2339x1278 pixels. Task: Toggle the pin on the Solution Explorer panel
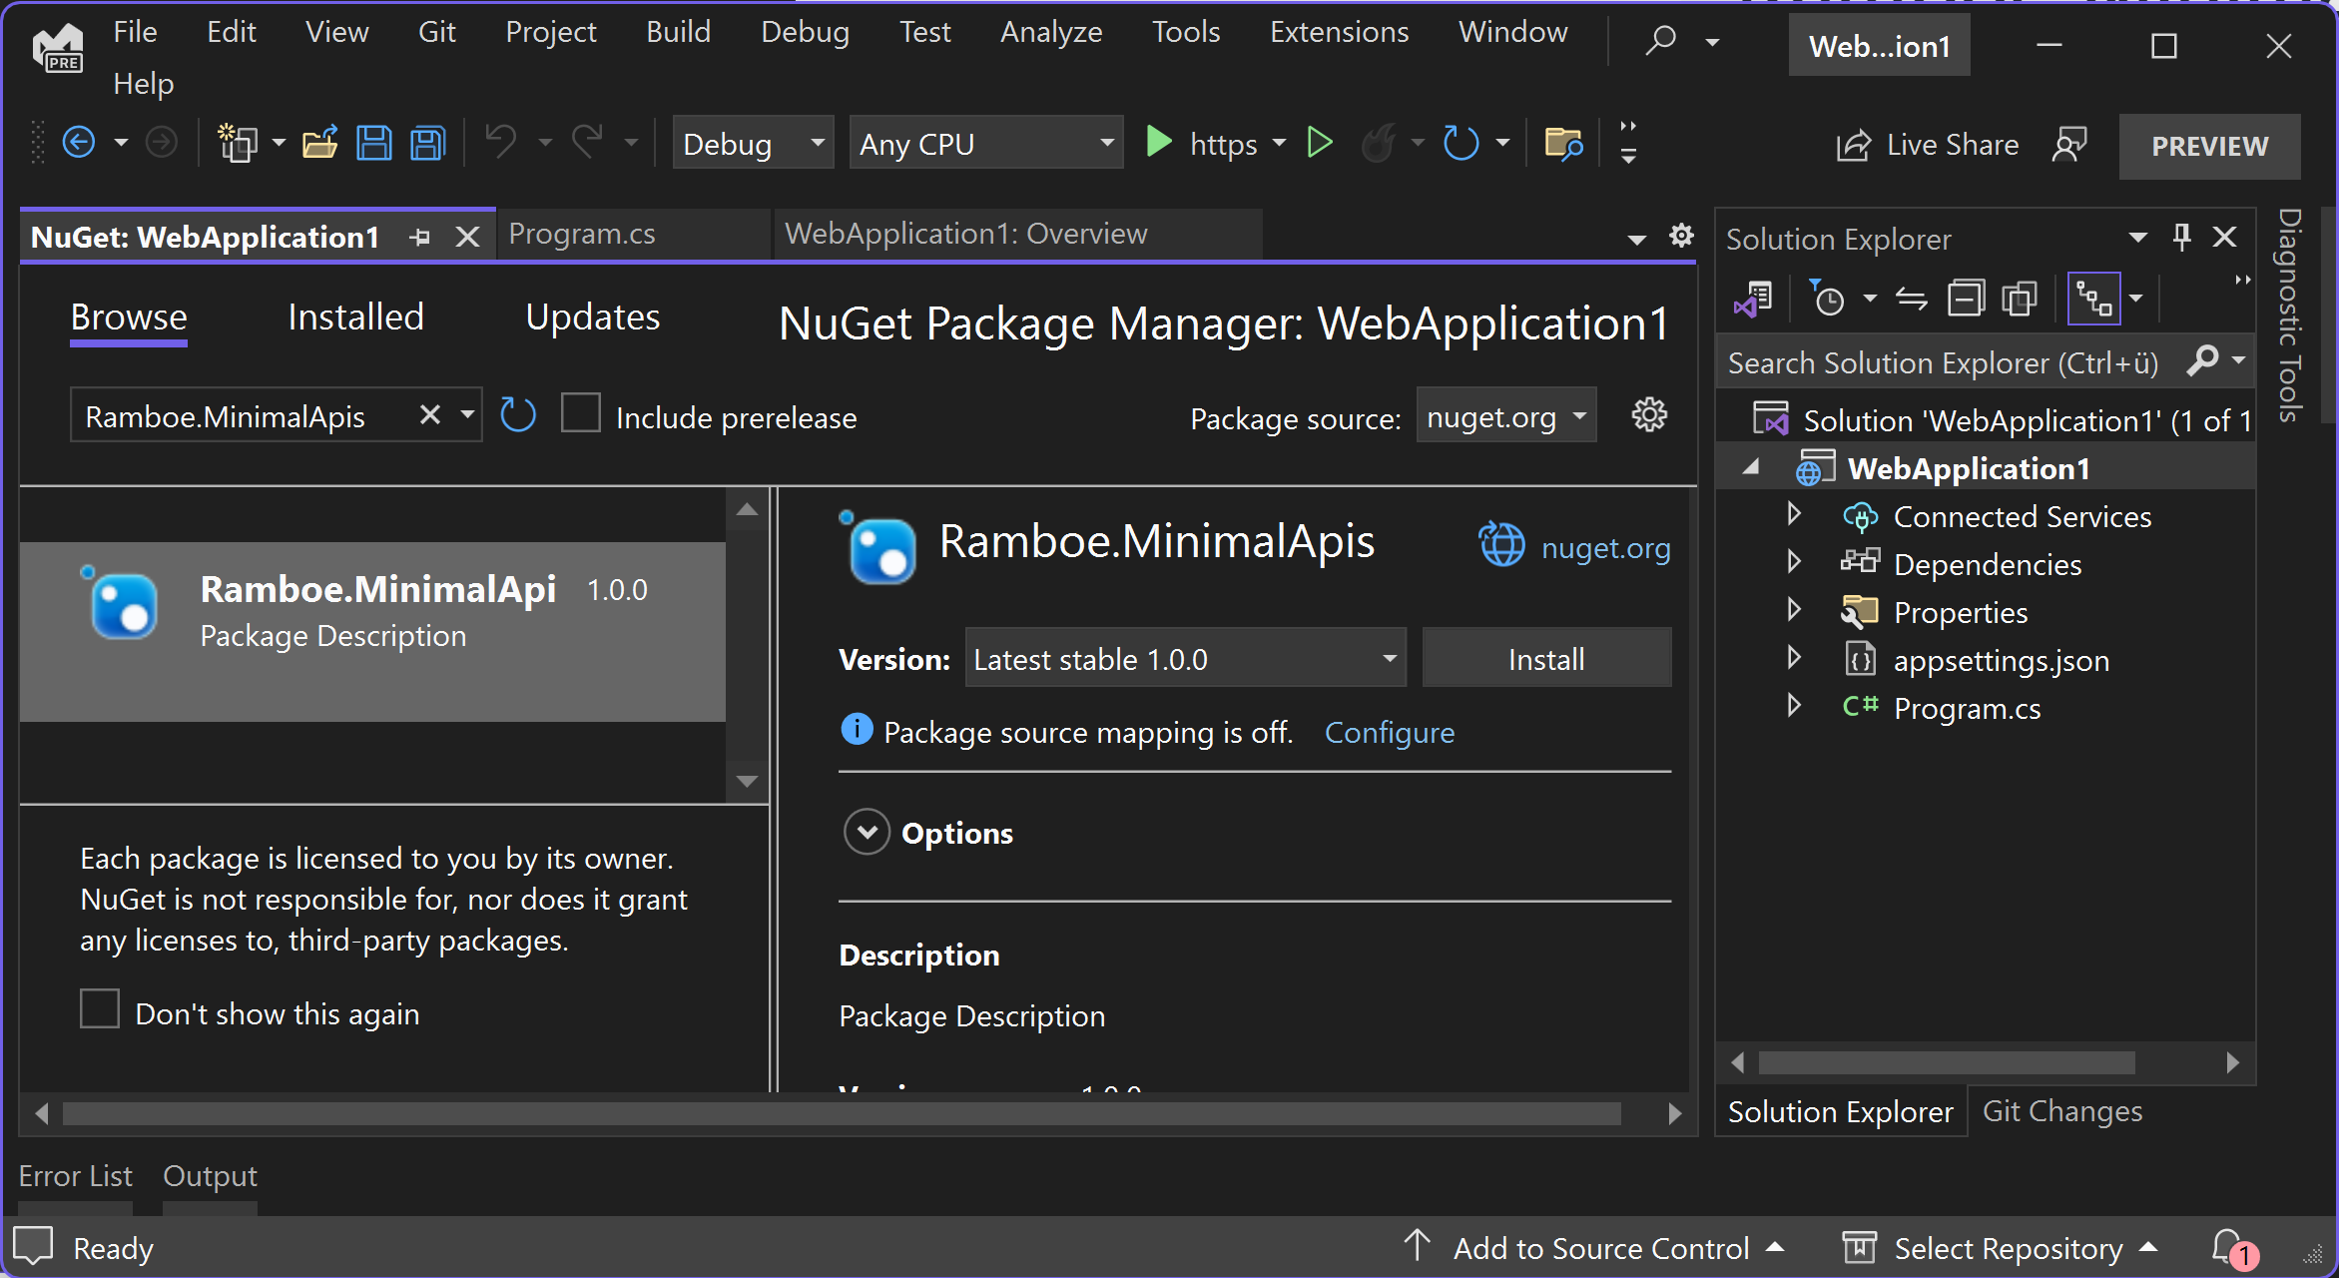tap(2181, 238)
